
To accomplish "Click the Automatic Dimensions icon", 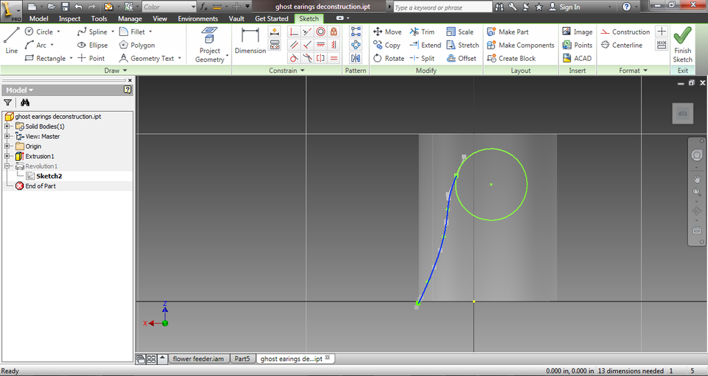I will (274, 32).
